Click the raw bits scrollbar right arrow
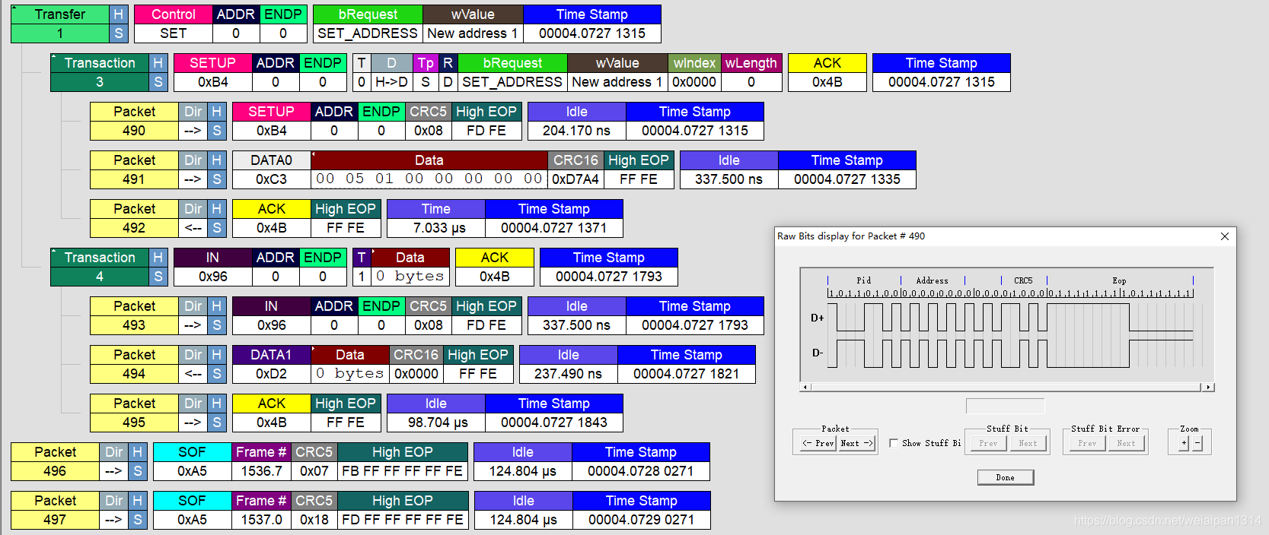The width and height of the screenshot is (1269, 535). pos(1208,388)
